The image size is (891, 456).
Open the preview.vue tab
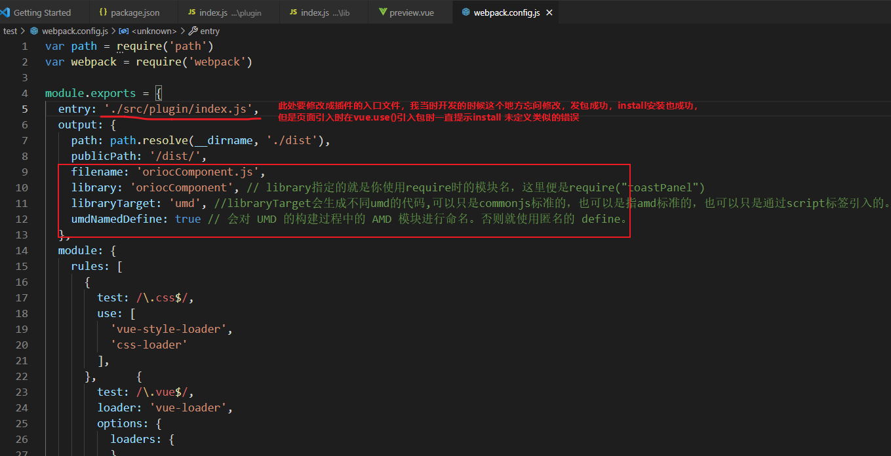click(410, 12)
